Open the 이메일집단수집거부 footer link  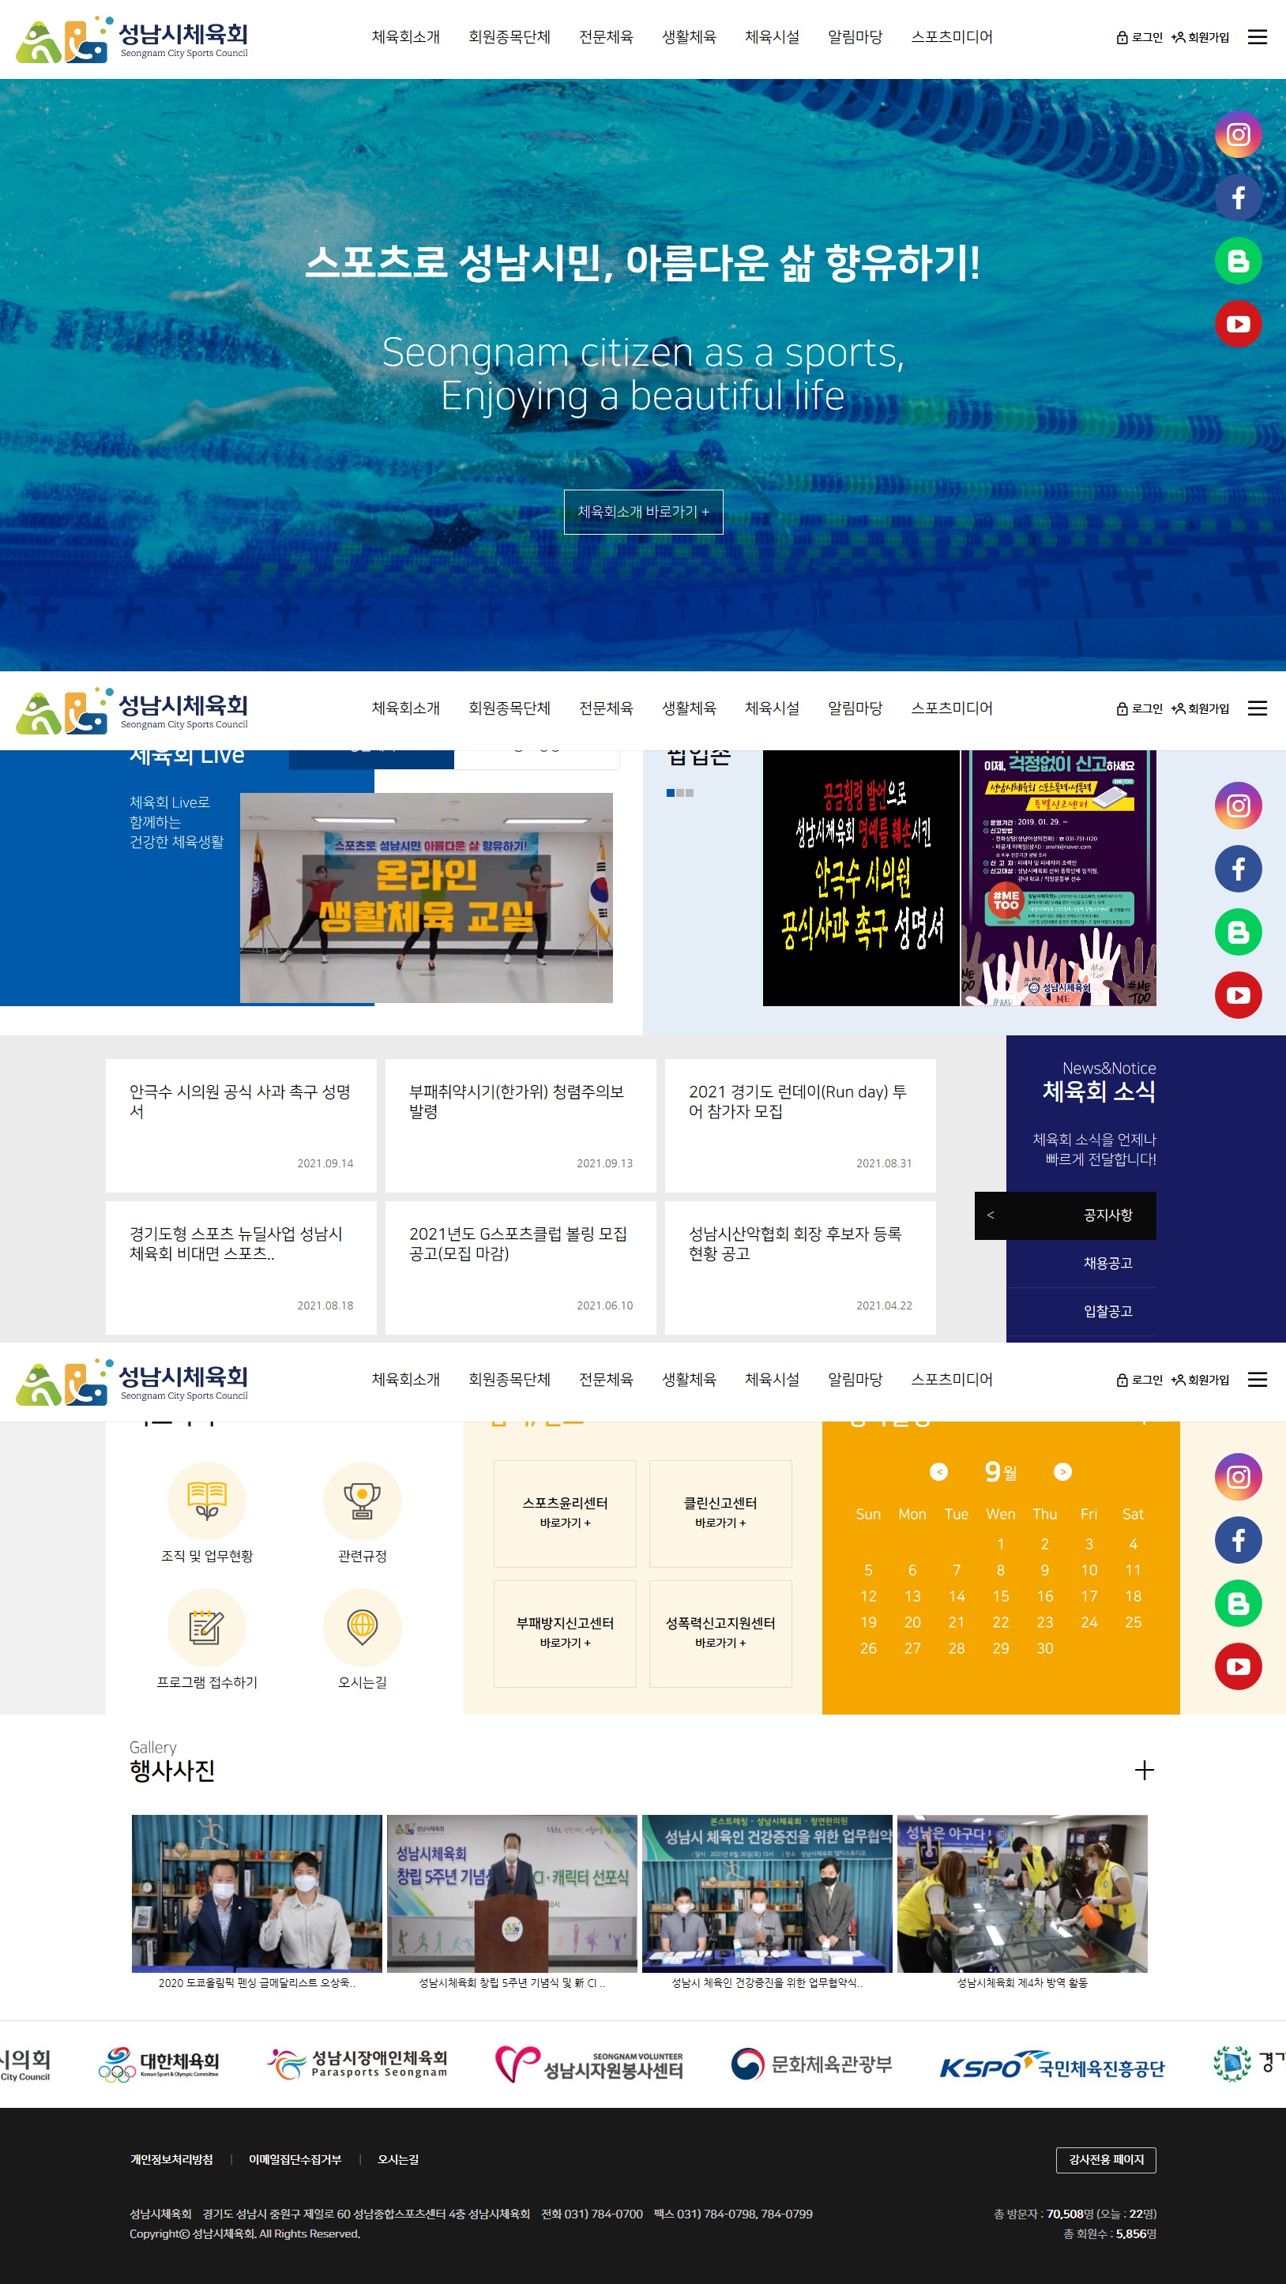(x=295, y=2159)
